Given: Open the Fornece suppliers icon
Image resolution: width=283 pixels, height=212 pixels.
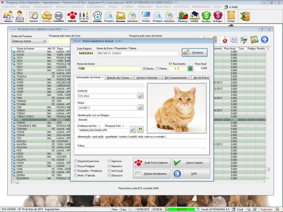Looking at the screenshot, I should [20, 16].
